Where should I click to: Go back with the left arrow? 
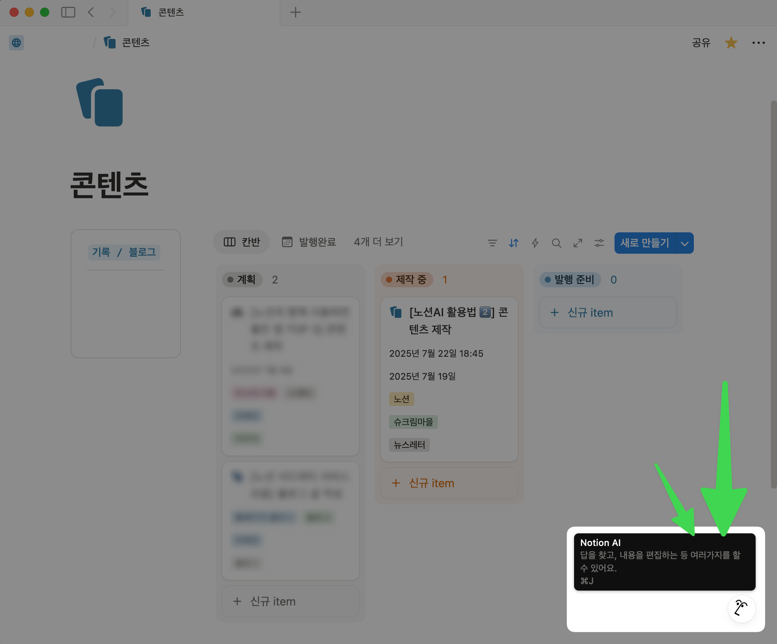91,12
